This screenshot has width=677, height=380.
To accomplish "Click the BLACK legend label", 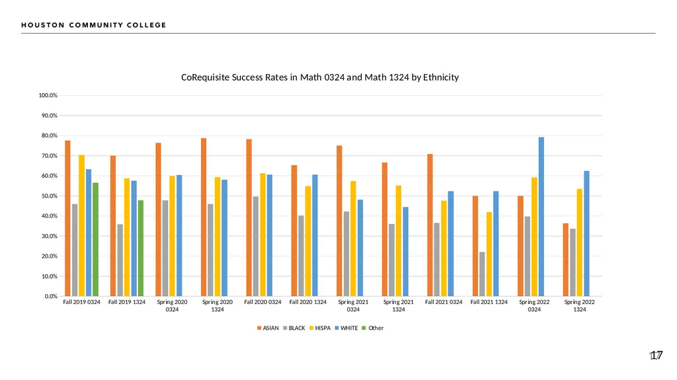I will point(297,328).
